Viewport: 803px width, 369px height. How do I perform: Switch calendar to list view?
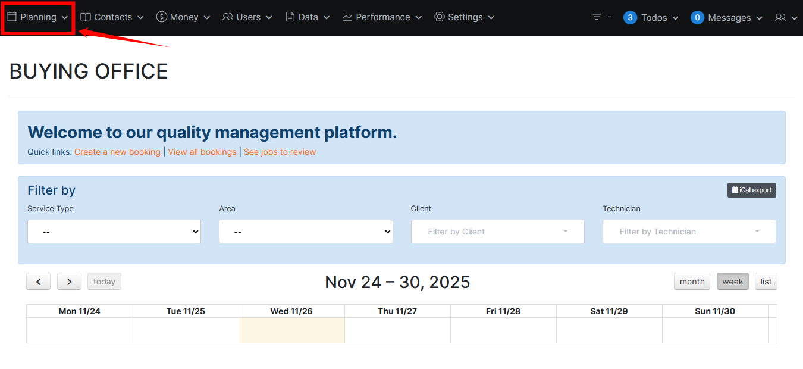[x=766, y=282]
